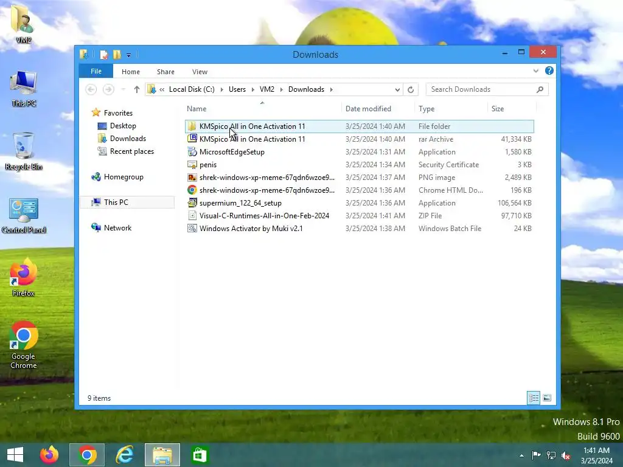
Task: Click Local Disk (C:) in address bar
Action: click(192, 89)
